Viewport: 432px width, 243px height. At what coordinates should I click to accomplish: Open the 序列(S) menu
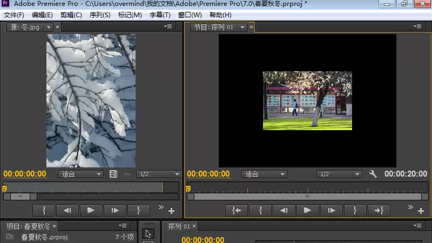(x=100, y=15)
